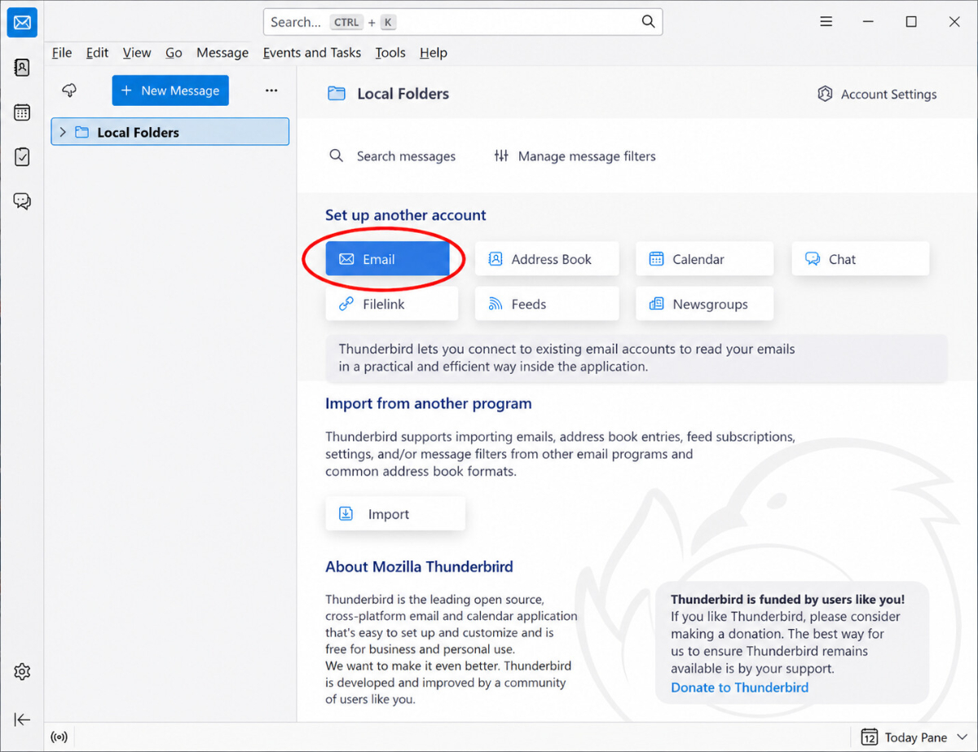
Task: Set up a Newsgroups account
Action: [x=705, y=304]
